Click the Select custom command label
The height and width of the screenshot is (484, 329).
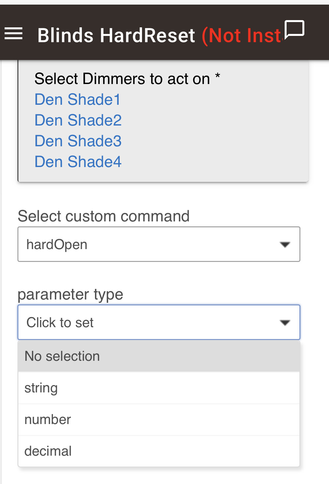pyautogui.click(x=104, y=216)
